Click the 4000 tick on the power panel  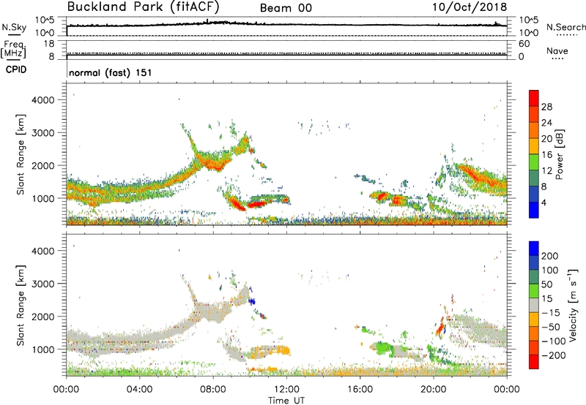43,100
